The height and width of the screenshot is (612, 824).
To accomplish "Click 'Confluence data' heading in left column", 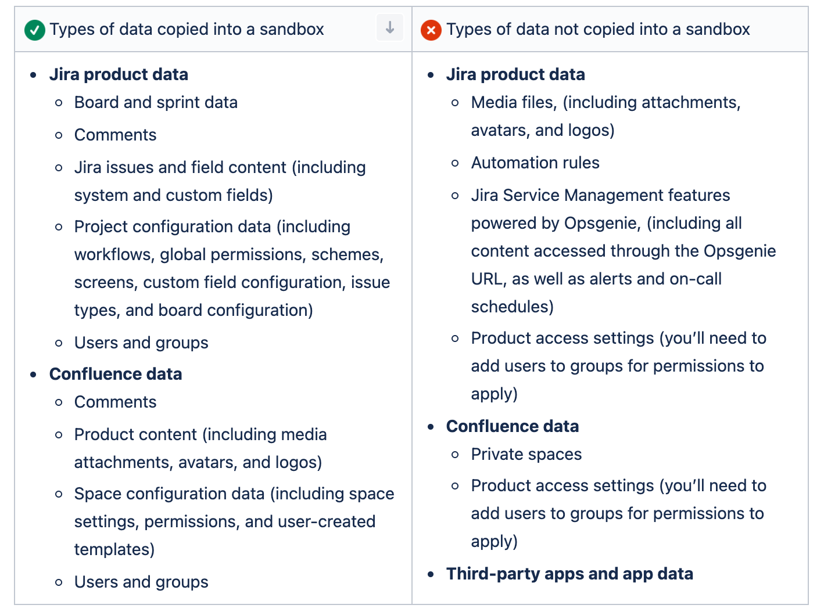I will 116,375.
